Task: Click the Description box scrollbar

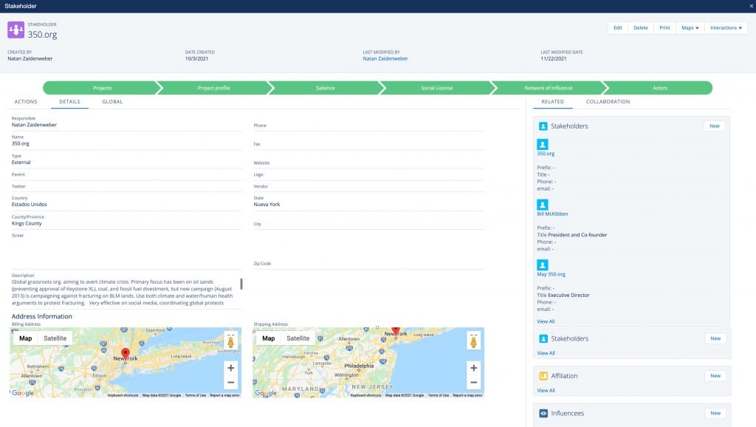Action: [x=241, y=284]
